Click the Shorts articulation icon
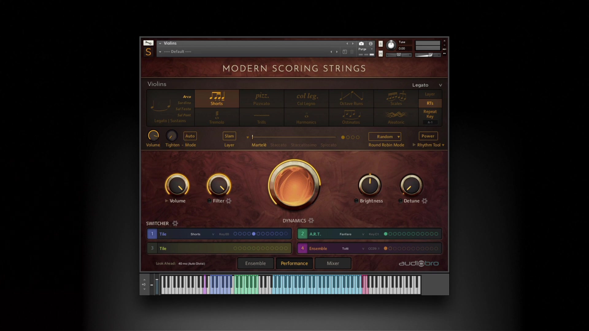This screenshot has width=589, height=331. pyautogui.click(x=217, y=99)
